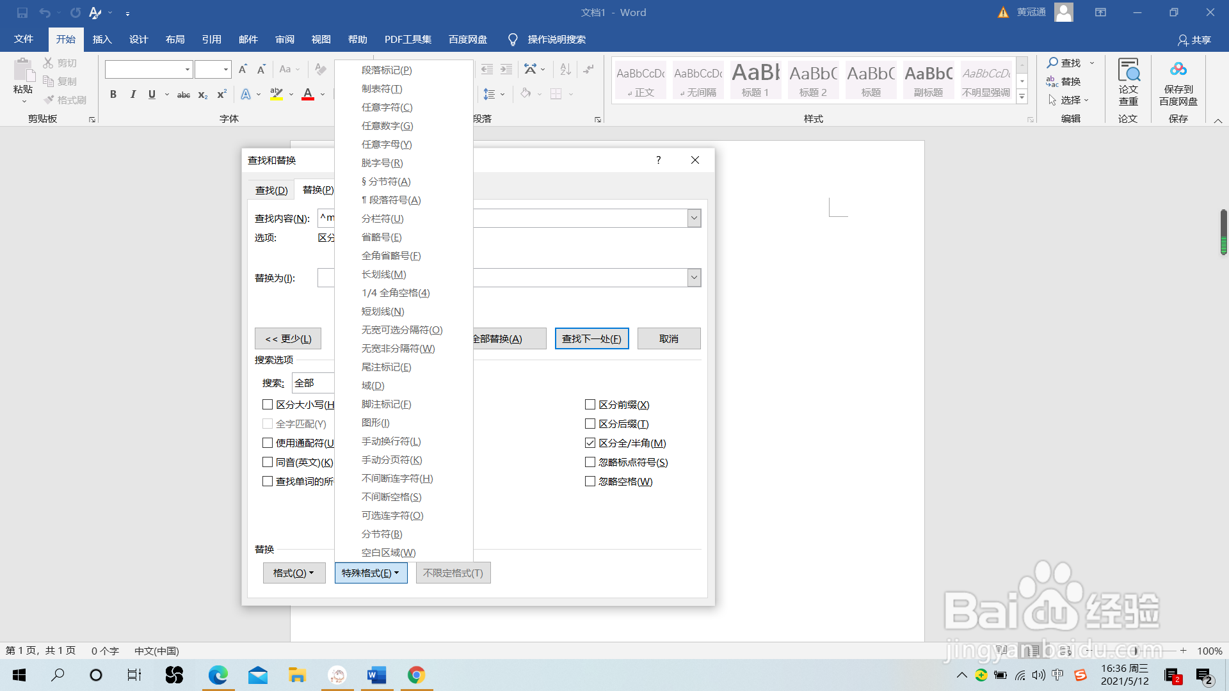Click the Italic formatting icon
This screenshot has width=1229, height=691.
point(133,95)
